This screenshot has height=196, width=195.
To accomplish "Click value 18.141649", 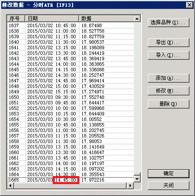I will click(x=93, y=147).
